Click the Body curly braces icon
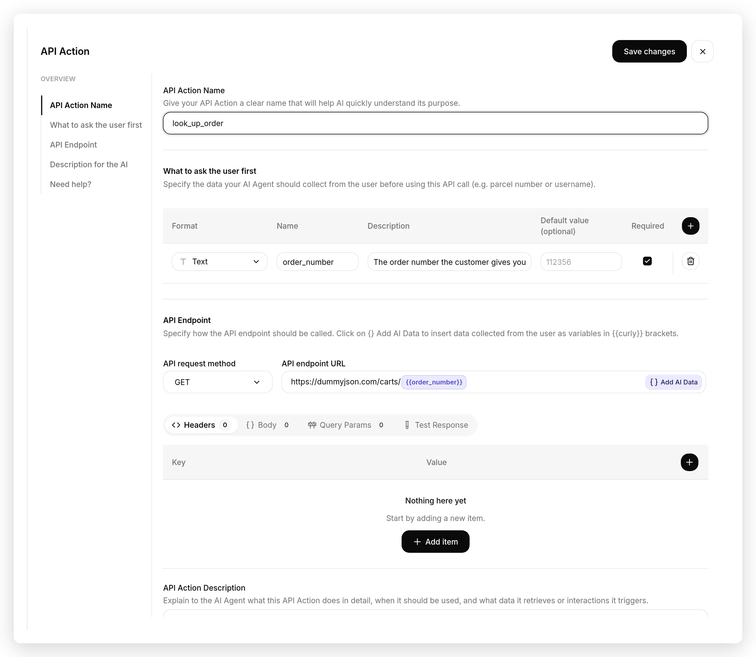Screen dimensions: 756x657 pyautogui.click(x=250, y=425)
